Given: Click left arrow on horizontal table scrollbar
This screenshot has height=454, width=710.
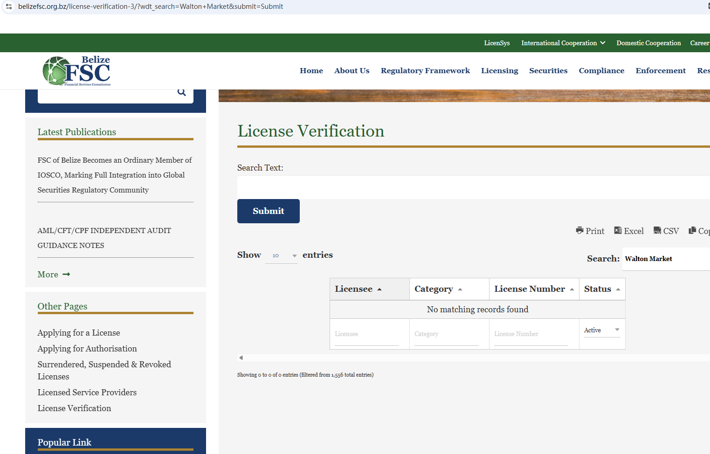Looking at the screenshot, I should (241, 358).
